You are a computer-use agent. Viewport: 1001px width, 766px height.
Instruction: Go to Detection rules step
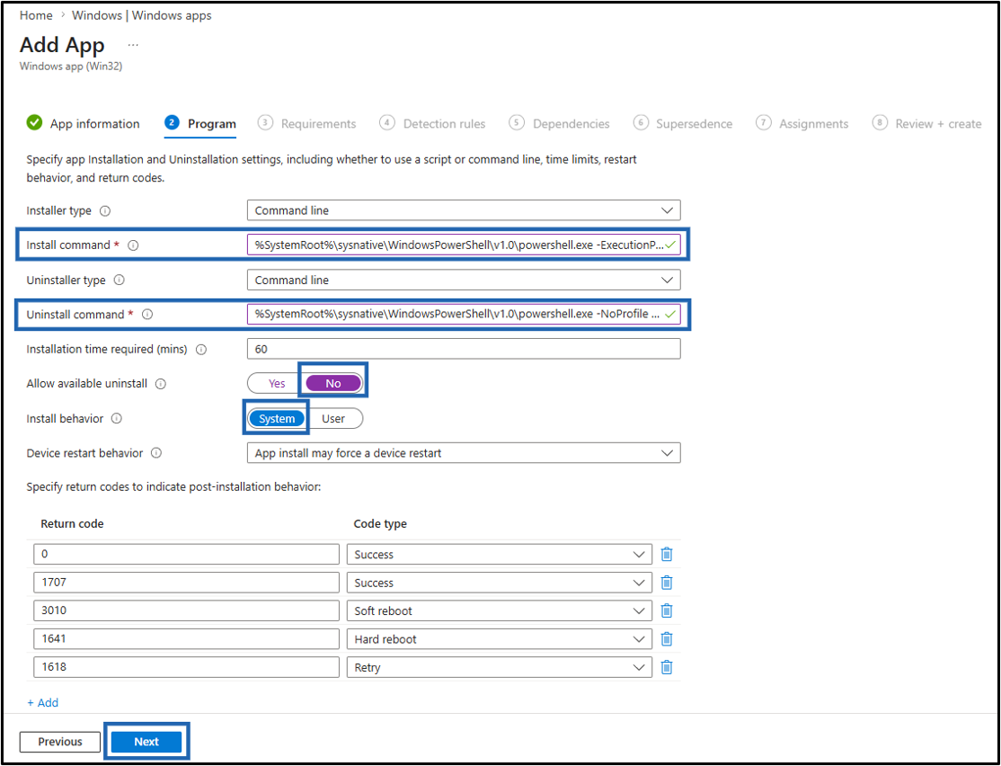[432, 123]
